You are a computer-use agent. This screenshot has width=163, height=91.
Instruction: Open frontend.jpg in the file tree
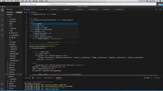pyautogui.click(x=15, y=35)
